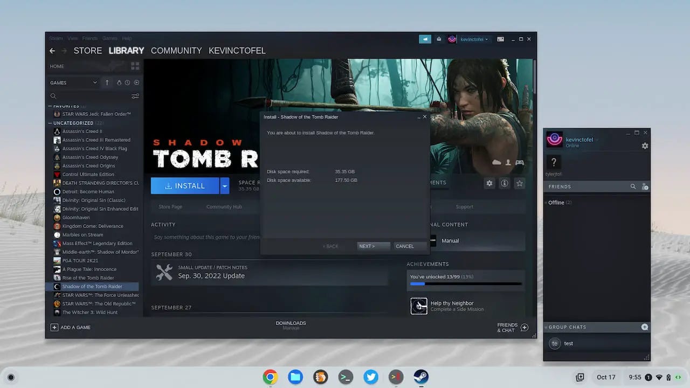The image size is (690, 388).
Task: Click the Steam Cloud icon on banner
Action: (496, 163)
